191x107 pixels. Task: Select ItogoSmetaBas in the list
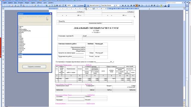(23, 29)
